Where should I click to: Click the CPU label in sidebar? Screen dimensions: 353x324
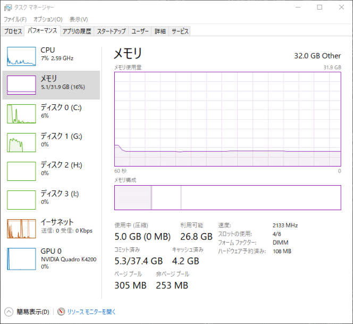click(x=48, y=50)
